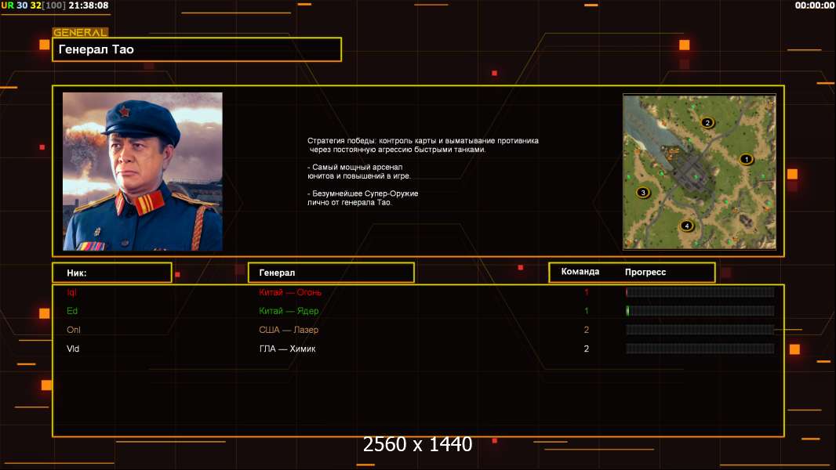Click 'США — Лазер' general entry
Viewport: 836px width, 470px height.
(289, 330)
